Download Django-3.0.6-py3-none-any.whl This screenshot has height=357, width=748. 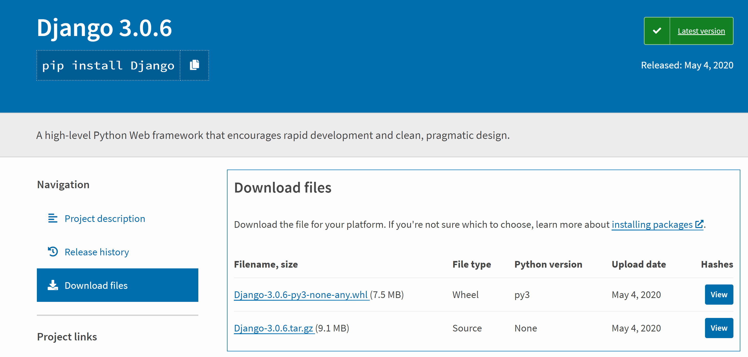click(x=301, y=295)
